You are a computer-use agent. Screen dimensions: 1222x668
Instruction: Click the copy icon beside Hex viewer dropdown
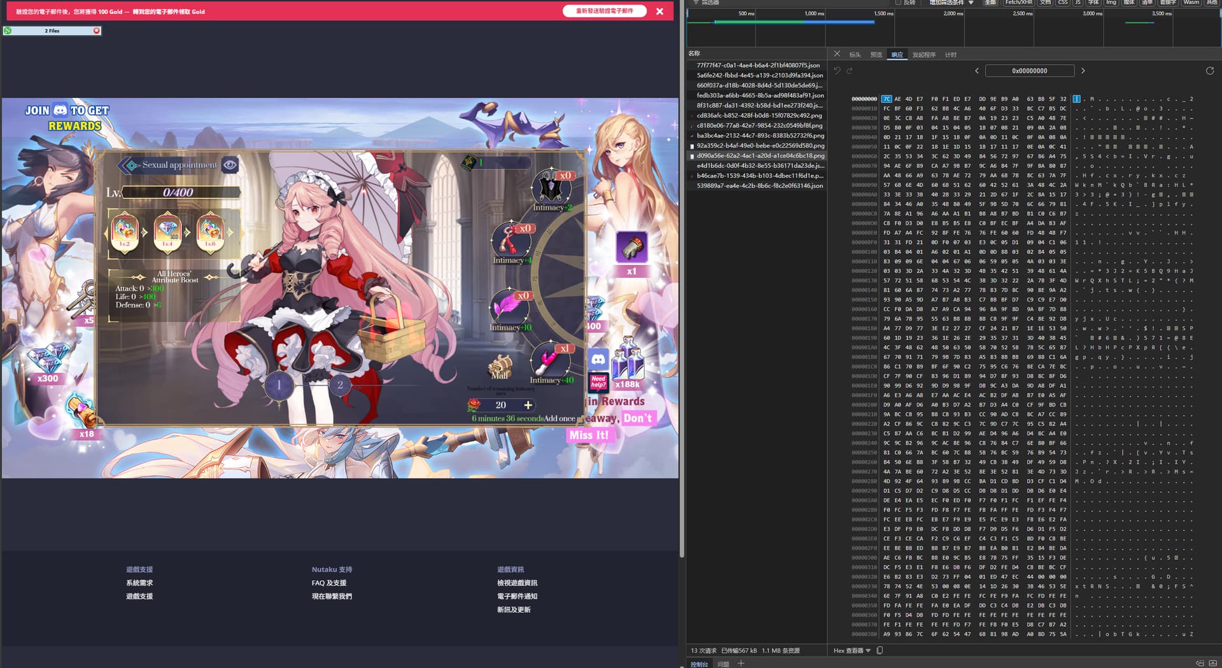pyautogui.click(x=880, y=650)
